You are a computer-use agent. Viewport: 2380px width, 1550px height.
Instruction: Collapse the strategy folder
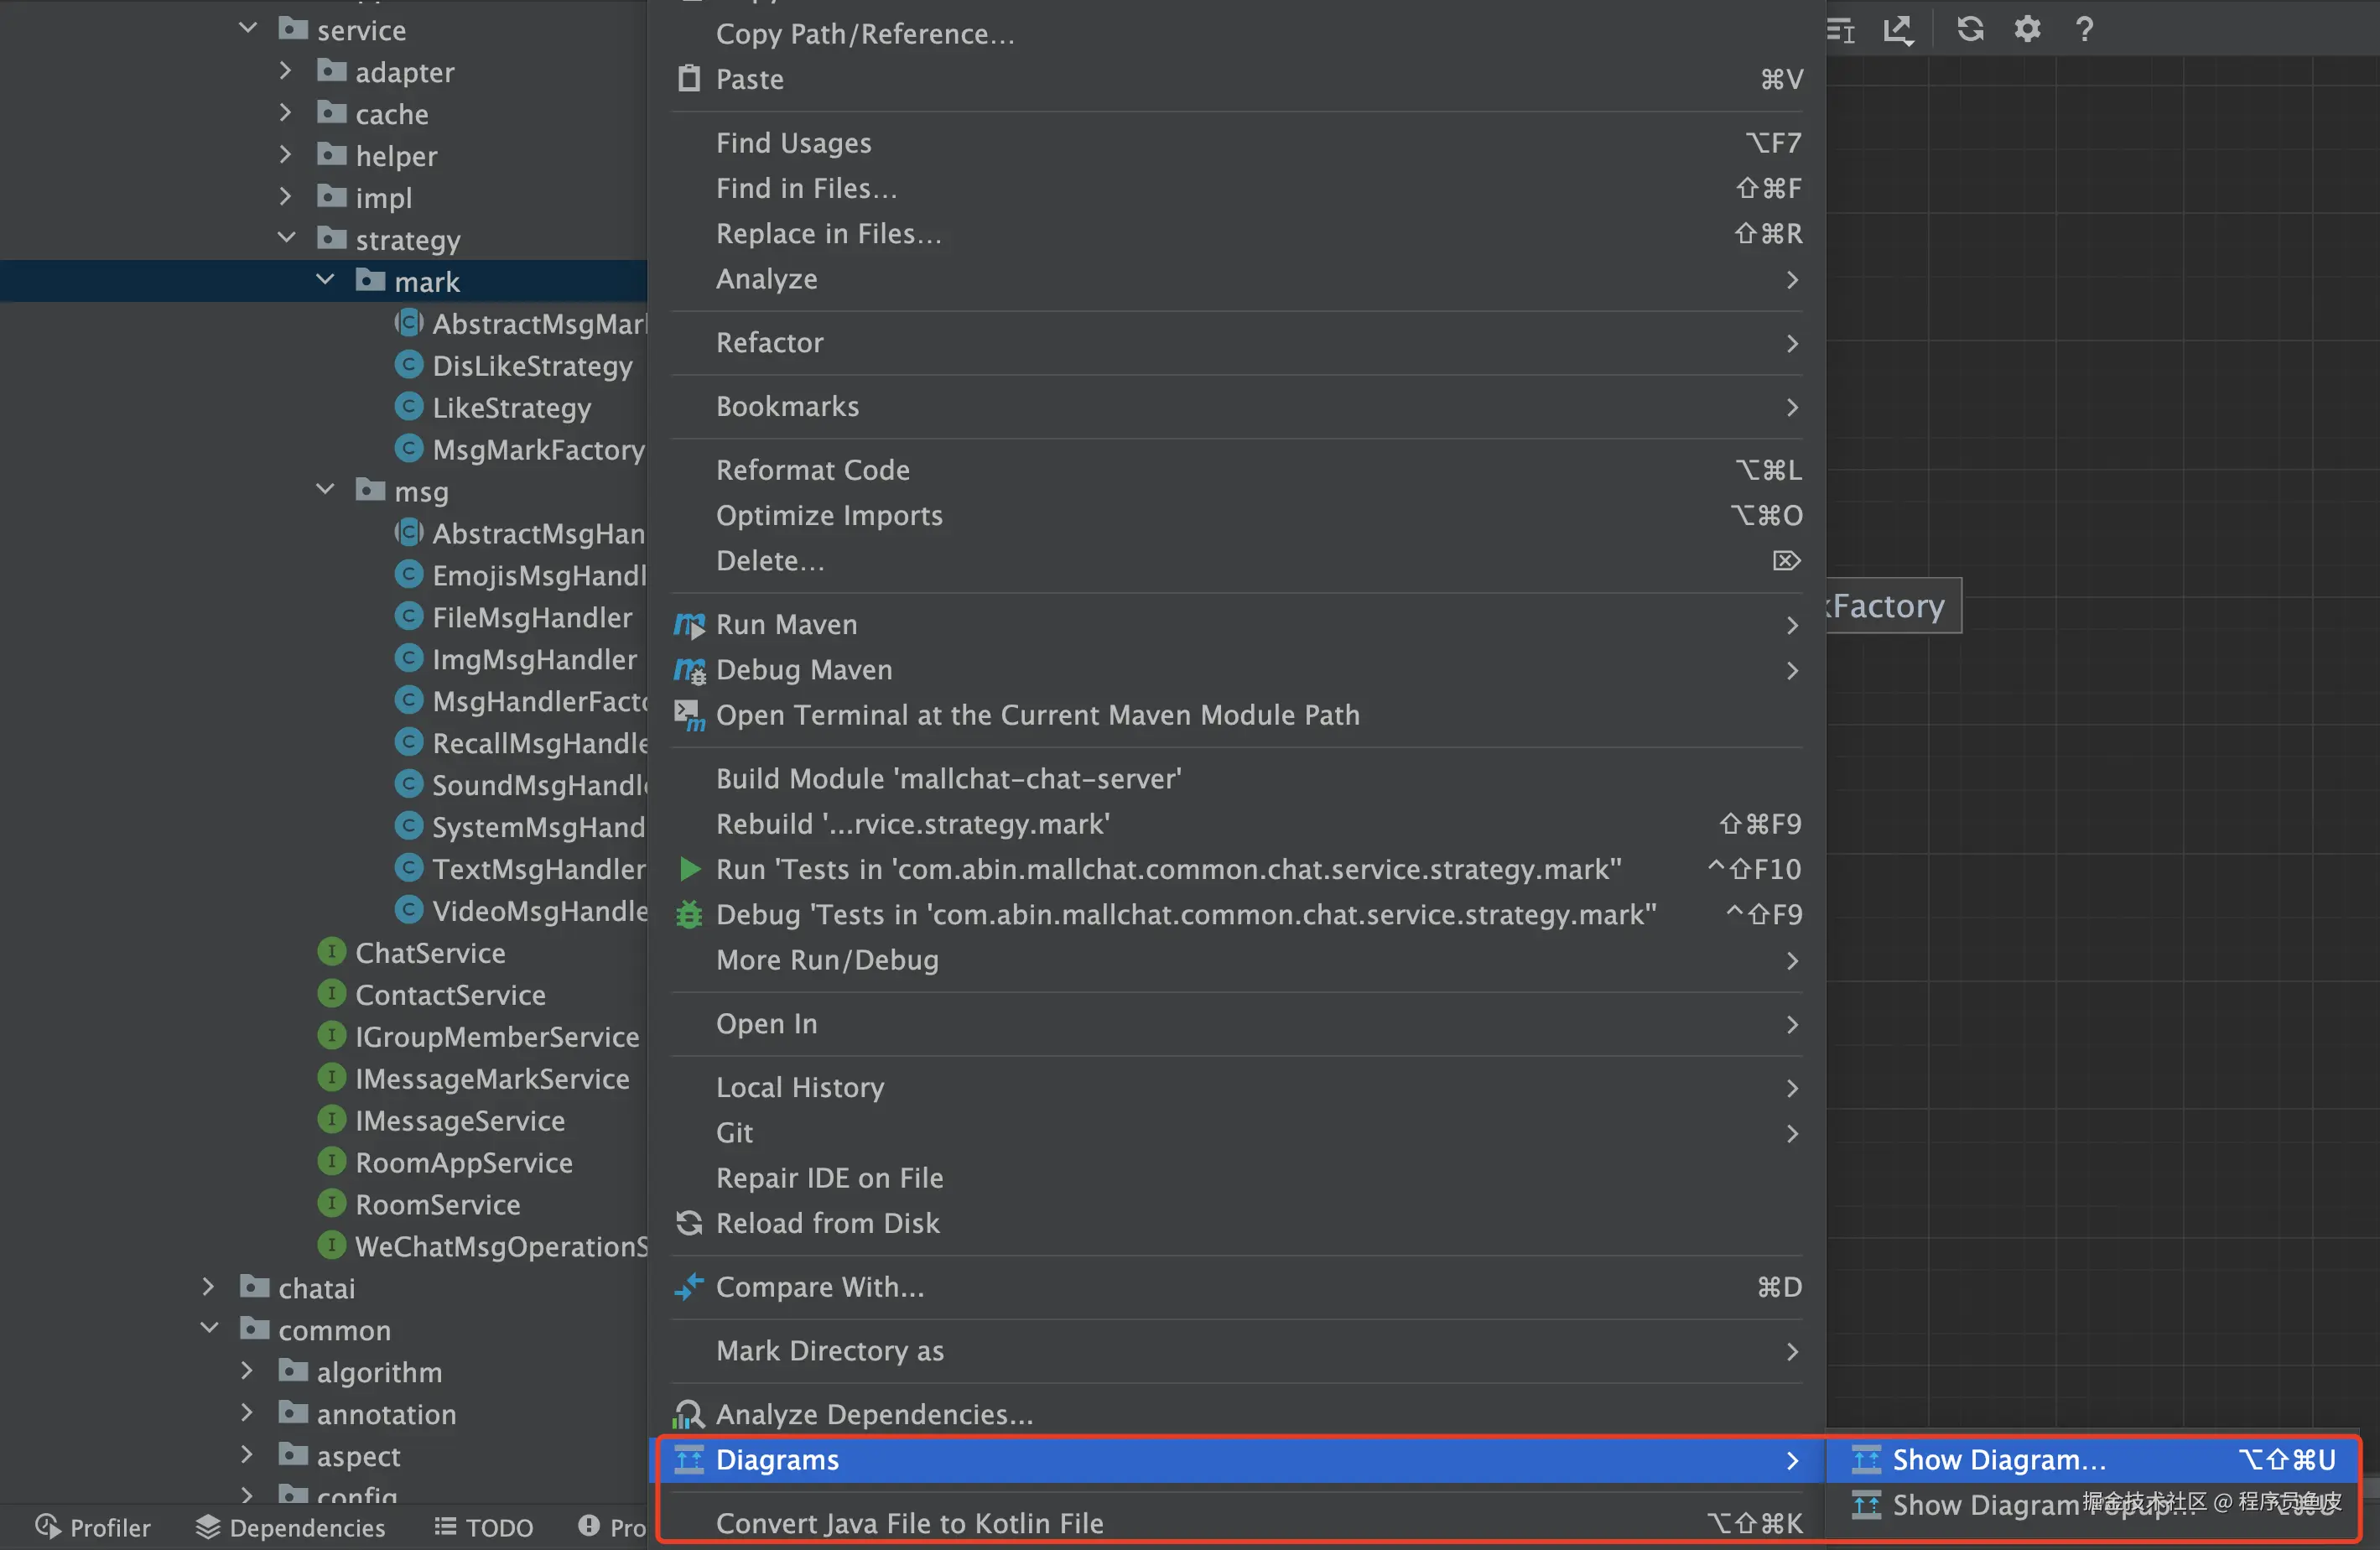click(286, 238)
